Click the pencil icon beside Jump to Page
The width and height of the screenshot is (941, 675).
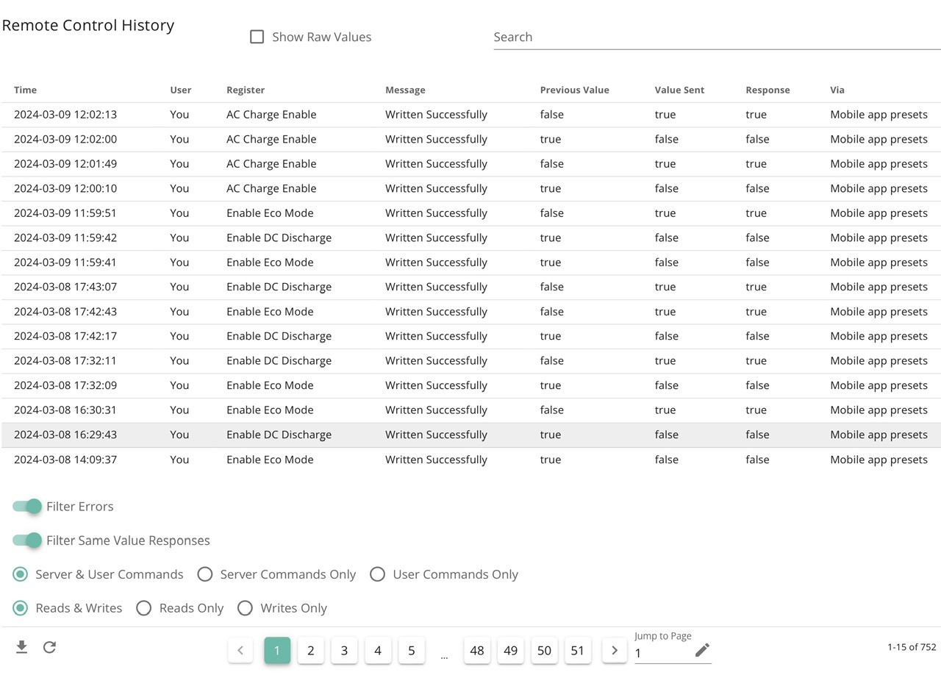click(x=702, y=650)
